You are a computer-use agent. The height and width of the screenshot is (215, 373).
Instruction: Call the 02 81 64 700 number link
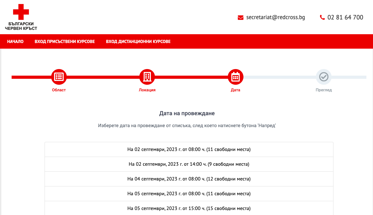(x=345, y=17)
